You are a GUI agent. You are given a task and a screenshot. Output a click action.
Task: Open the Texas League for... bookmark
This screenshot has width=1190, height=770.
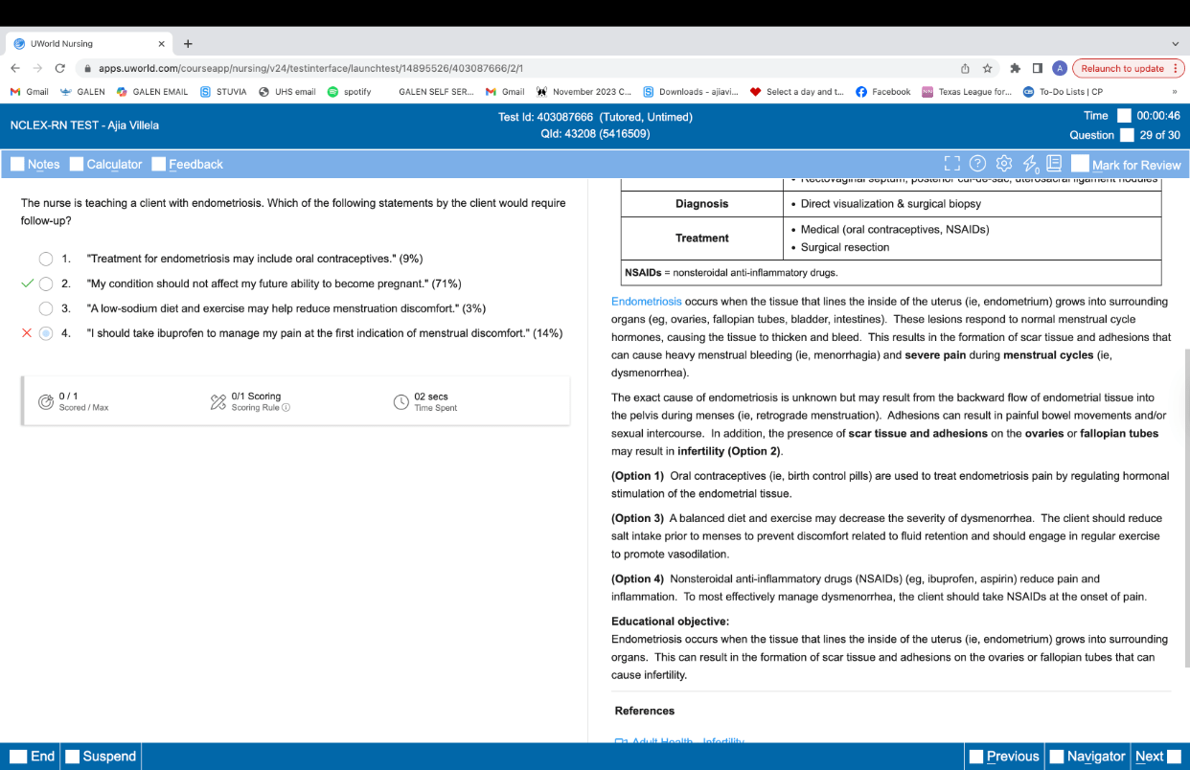(x=966, y=92)
